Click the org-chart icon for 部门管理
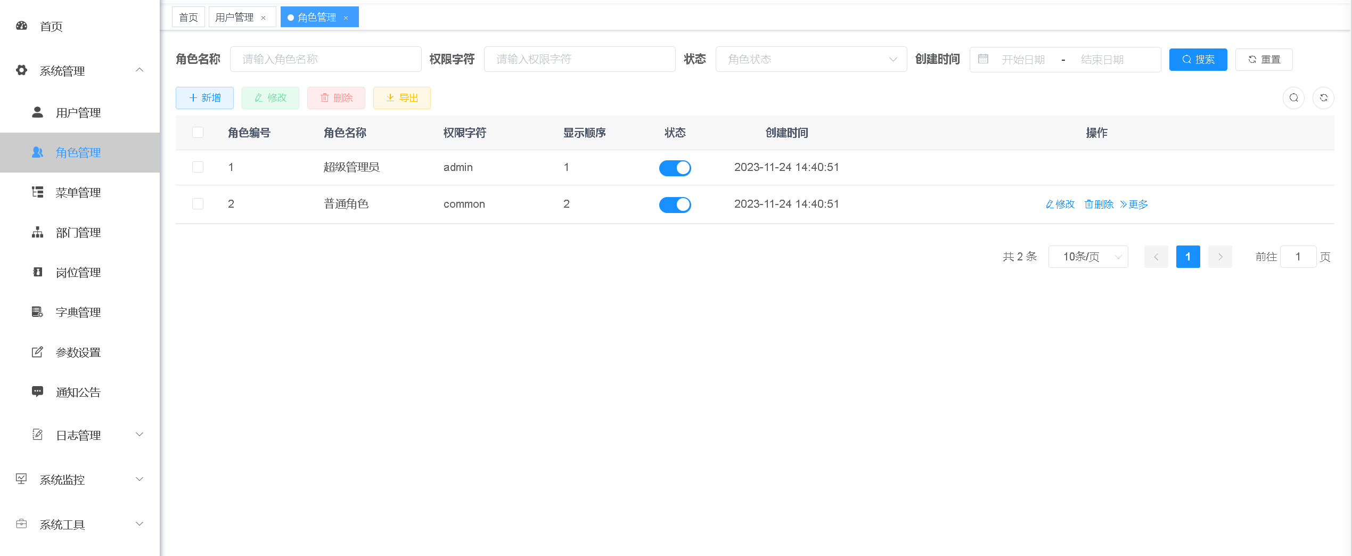This screenshot has height=556, width=1352. [x=37, y=232]
